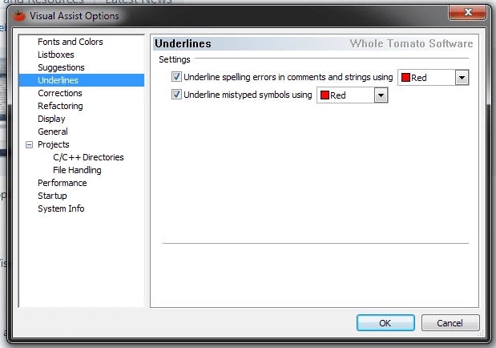Click the tomato icon in title bar

pyautogui.click(x=19, y=16)
